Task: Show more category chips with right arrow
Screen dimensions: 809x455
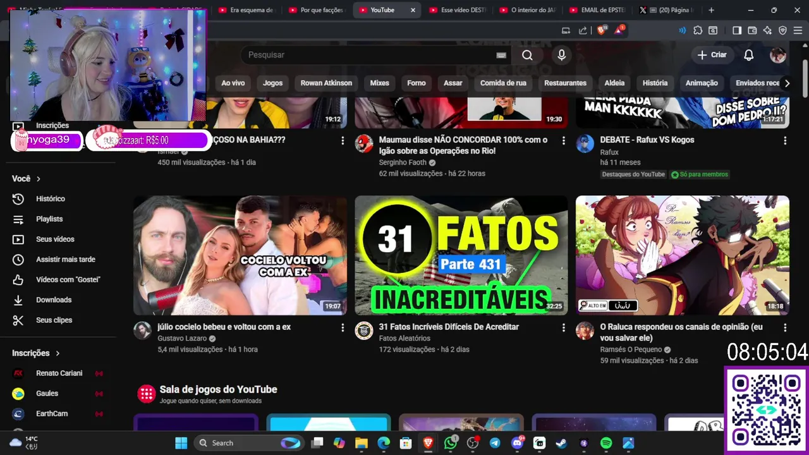Action: tap(787, 83)
